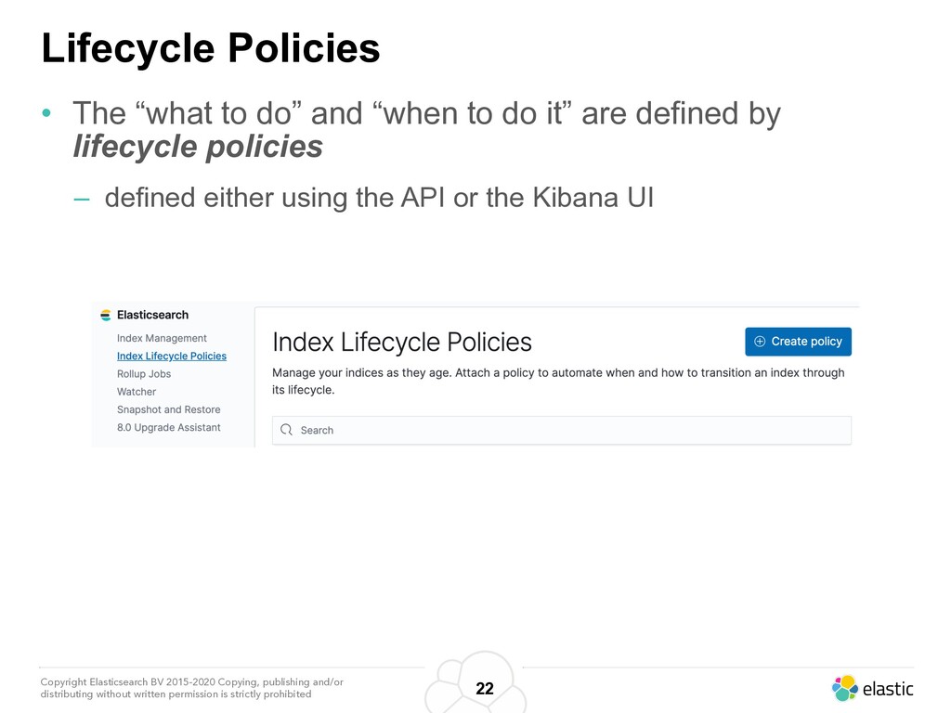Click the plus icon on Create policy
This screenshot has width=951, height=713.
[760, 342]
